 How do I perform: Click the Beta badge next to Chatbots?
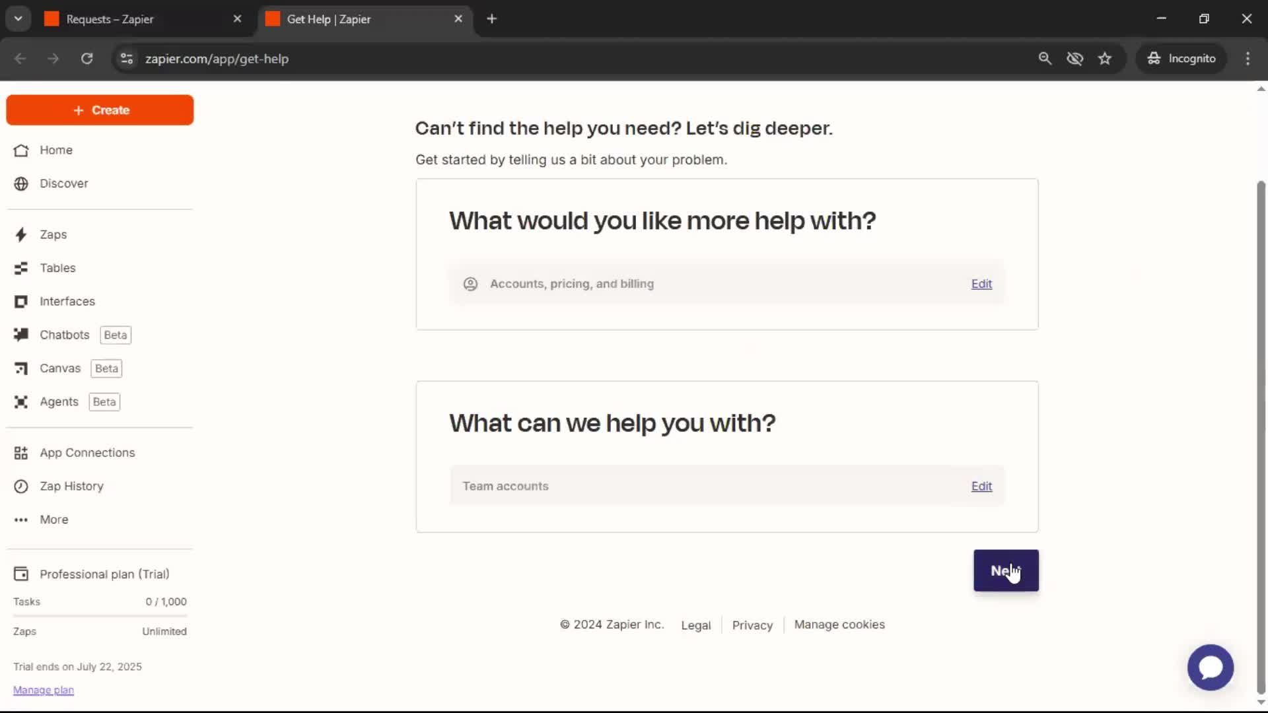point(116,335)
